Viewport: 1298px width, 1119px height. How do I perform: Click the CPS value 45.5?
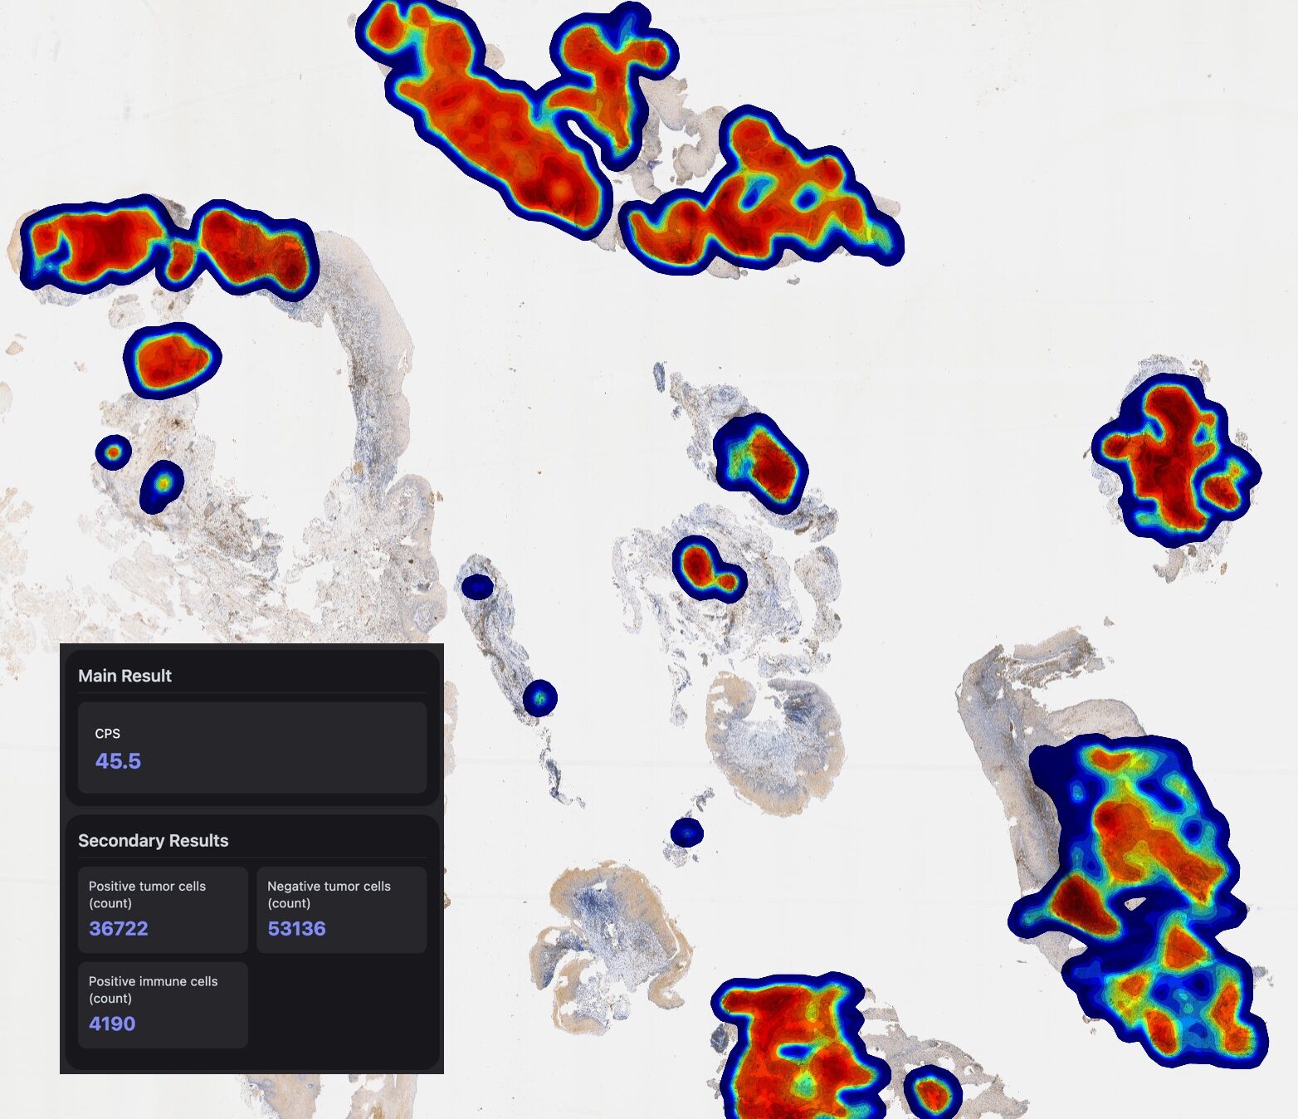pyautogui.click(x=118, y=761)
